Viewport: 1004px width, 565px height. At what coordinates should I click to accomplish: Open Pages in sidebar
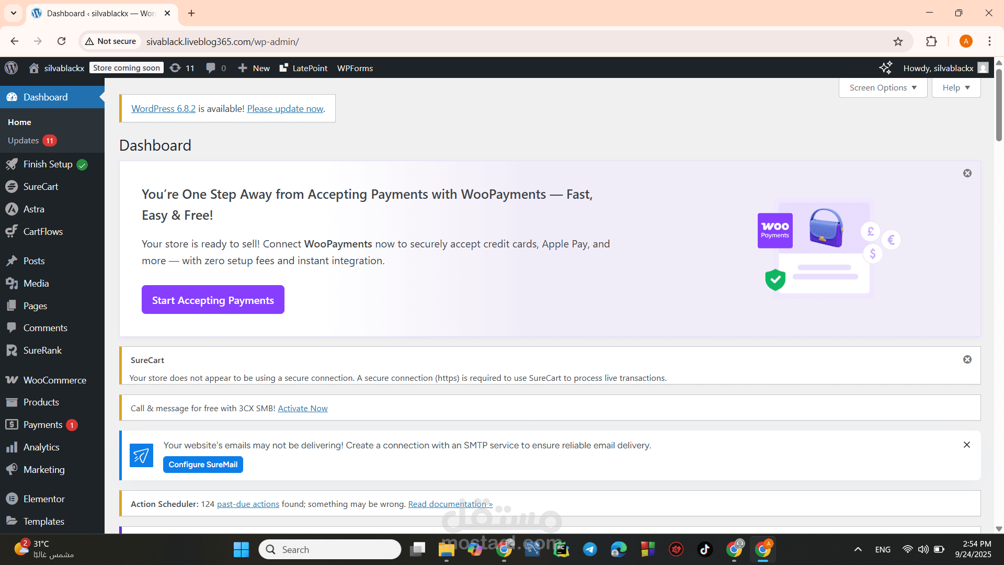52,306
